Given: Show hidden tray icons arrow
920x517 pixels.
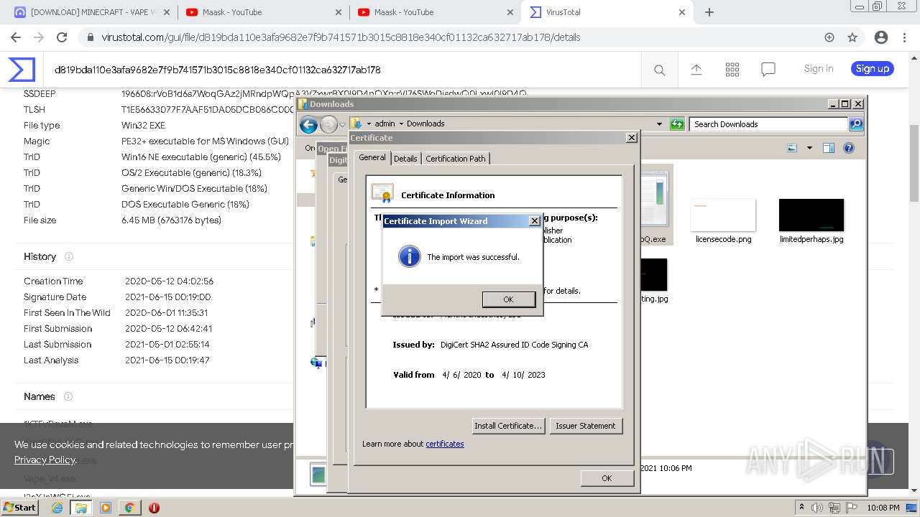Looking at the screenshot, I should pyautogui.click(x=801, y=508).
